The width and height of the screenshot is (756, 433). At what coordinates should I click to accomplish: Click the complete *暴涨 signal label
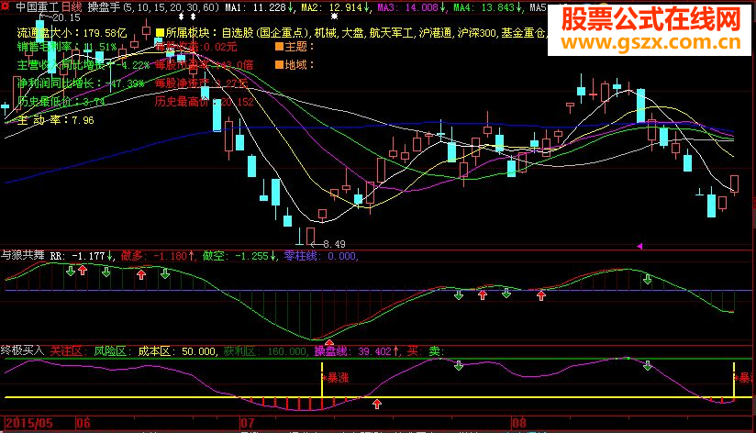[x=336, y=378]
